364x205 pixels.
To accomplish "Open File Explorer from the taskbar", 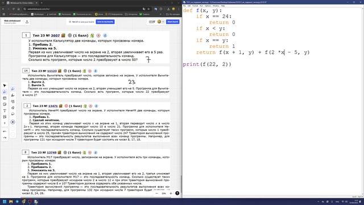I will (x=11, y=202).
